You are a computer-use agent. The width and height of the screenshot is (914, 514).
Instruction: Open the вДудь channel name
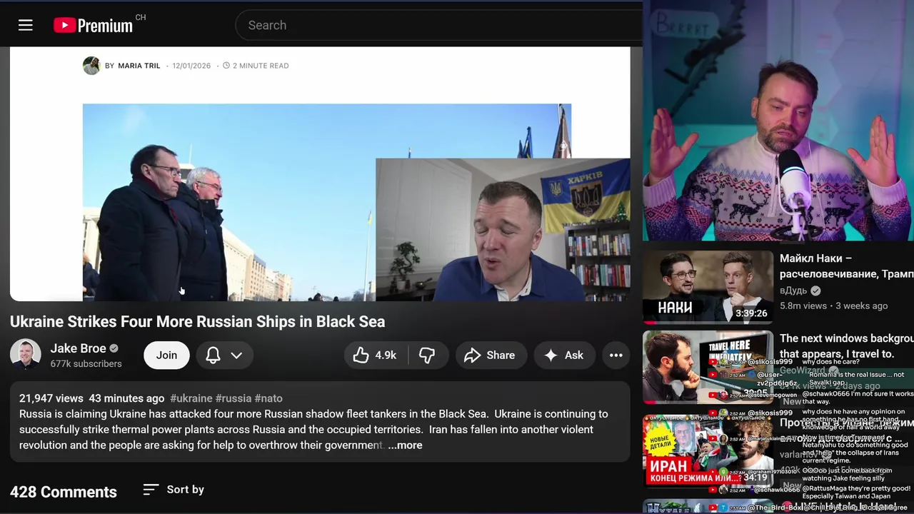coord(793,291)
